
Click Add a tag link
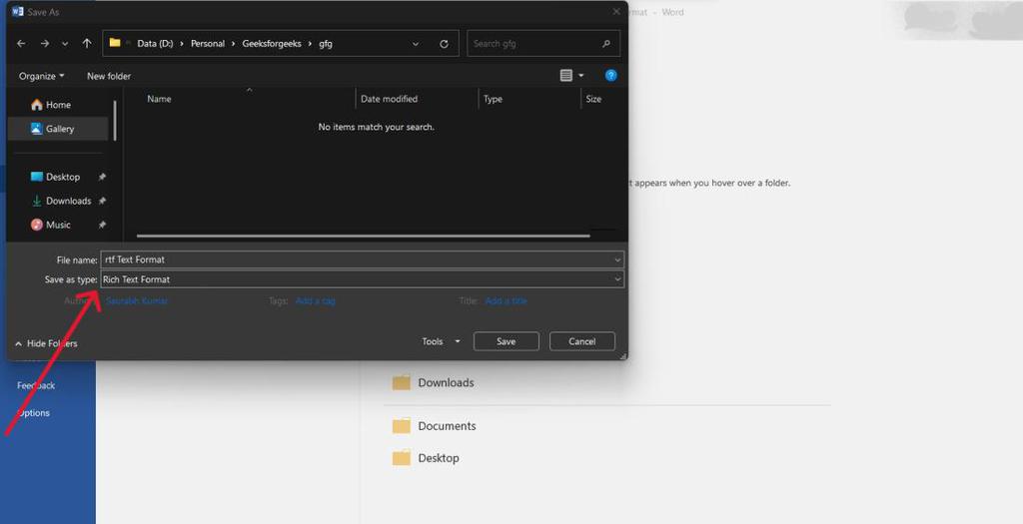(x=315, y=300)
